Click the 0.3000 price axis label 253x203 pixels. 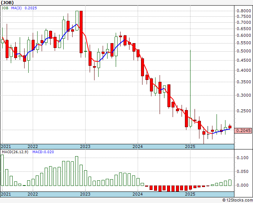pyautogui.click(x=244, y=95)
